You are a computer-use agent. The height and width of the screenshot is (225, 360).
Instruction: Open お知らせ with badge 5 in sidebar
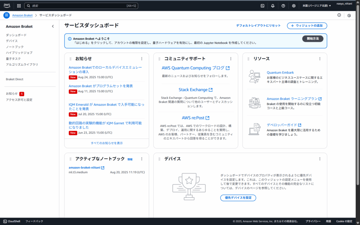click(x=15, y=94)
